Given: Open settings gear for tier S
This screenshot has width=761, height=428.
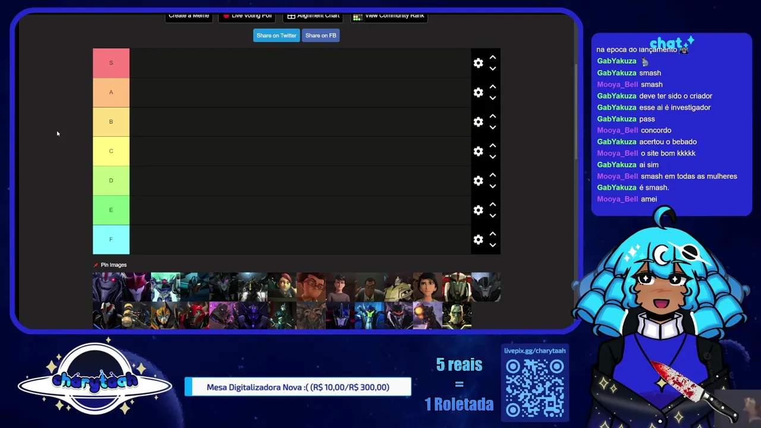Looking at the screenshot, I should [478, 63].
